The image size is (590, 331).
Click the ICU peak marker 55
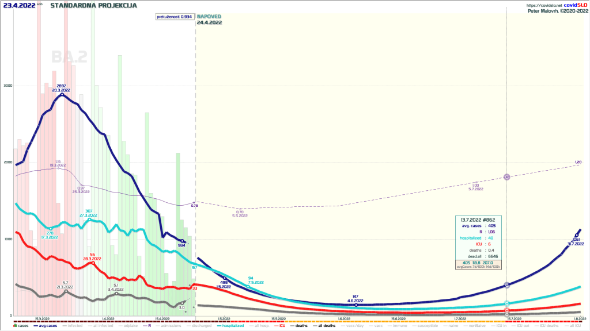pyautogui.click(x=93, y=263)
